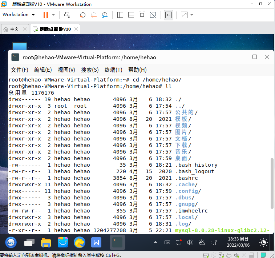Toggle the library sidebar view
The height and width of the screenshot is (258, 275).
point(120,15)
